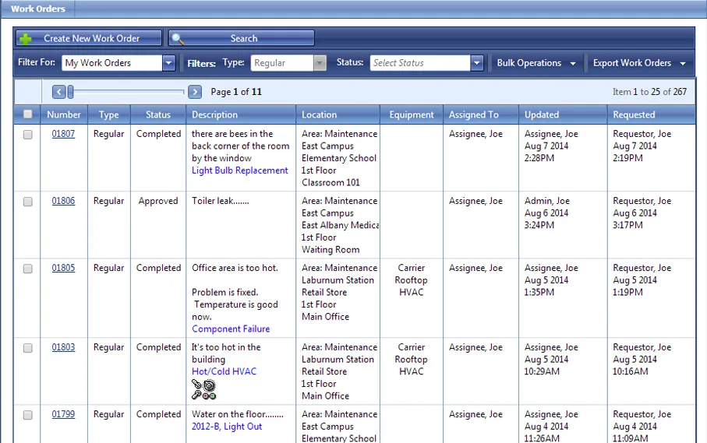Sort by the Requested column header
The width and height of the screenshot is (707, 443).
point(652,114)
